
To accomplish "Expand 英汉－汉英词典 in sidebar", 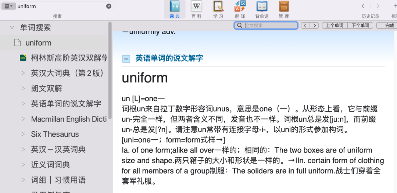I will click(x=23, y=149).
